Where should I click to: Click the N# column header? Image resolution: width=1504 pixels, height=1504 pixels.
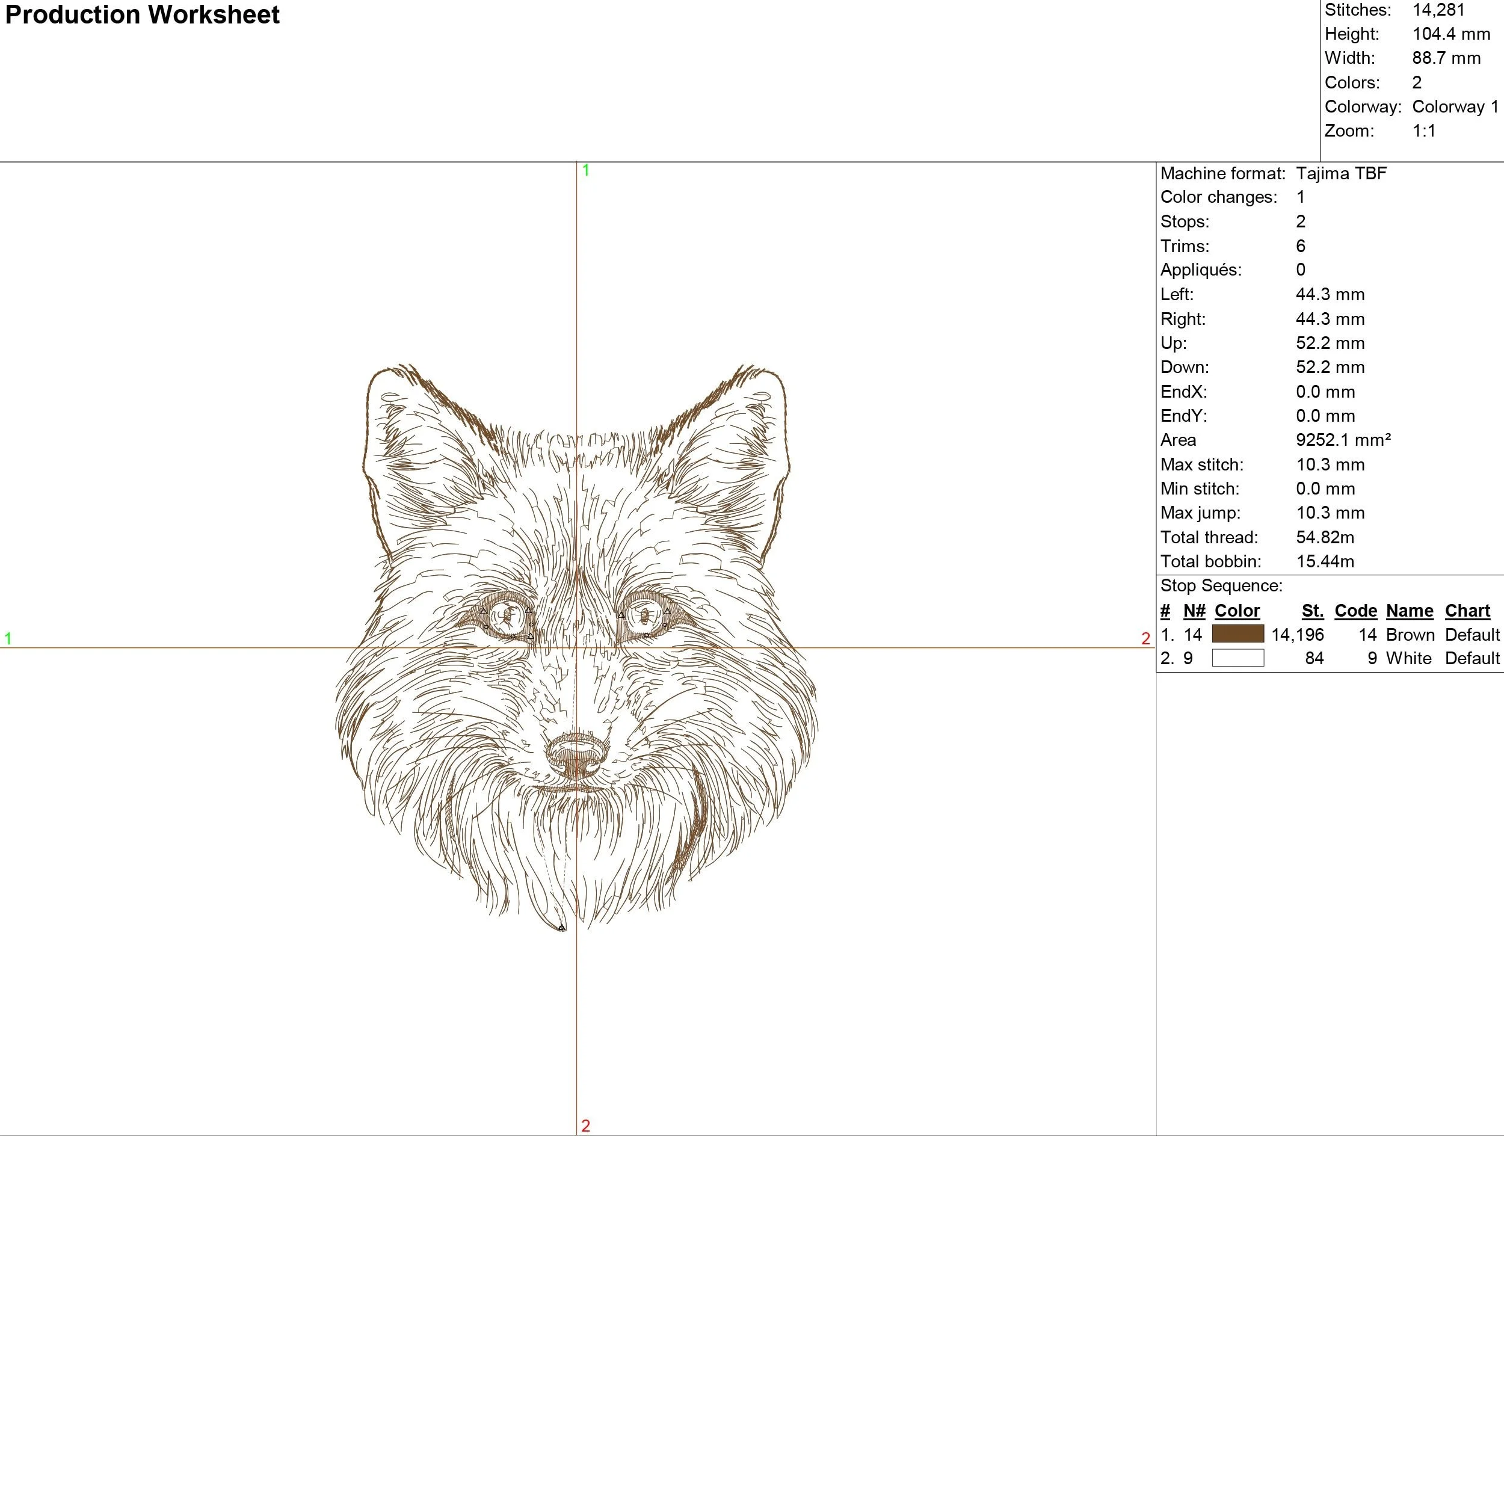coord(1194,611)
